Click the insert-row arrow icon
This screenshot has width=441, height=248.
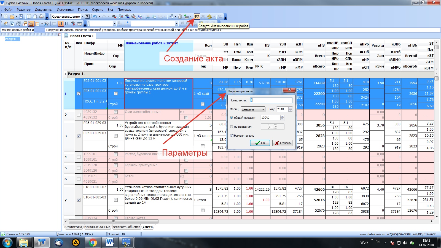click(171, 17)
